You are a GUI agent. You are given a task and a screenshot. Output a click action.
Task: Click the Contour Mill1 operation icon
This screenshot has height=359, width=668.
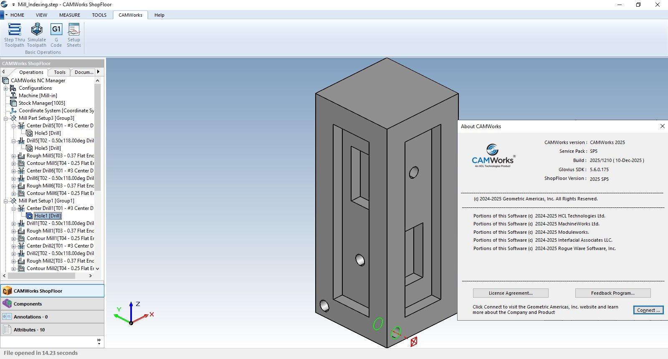click(x=21, y=238)
